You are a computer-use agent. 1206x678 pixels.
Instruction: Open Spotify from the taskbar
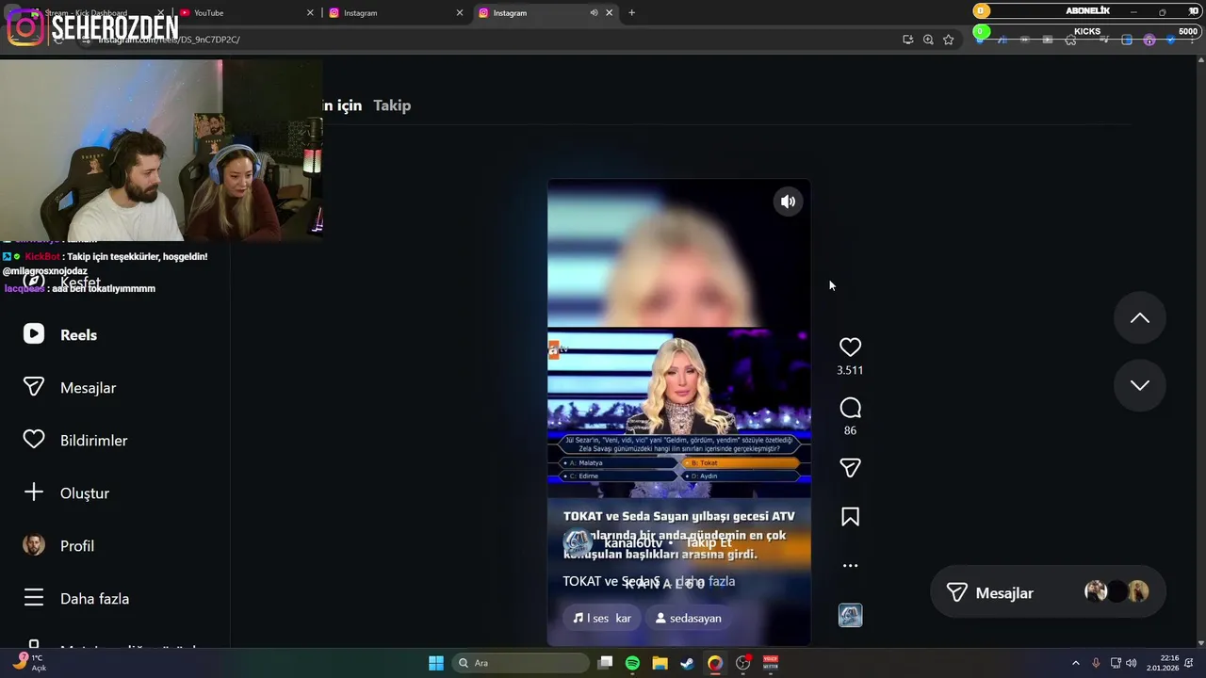pyautogui.click(x=632, y=663)
